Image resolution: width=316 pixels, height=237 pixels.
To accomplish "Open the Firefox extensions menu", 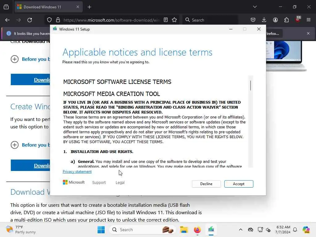I will pyautogui.click(x=286, y=20).
